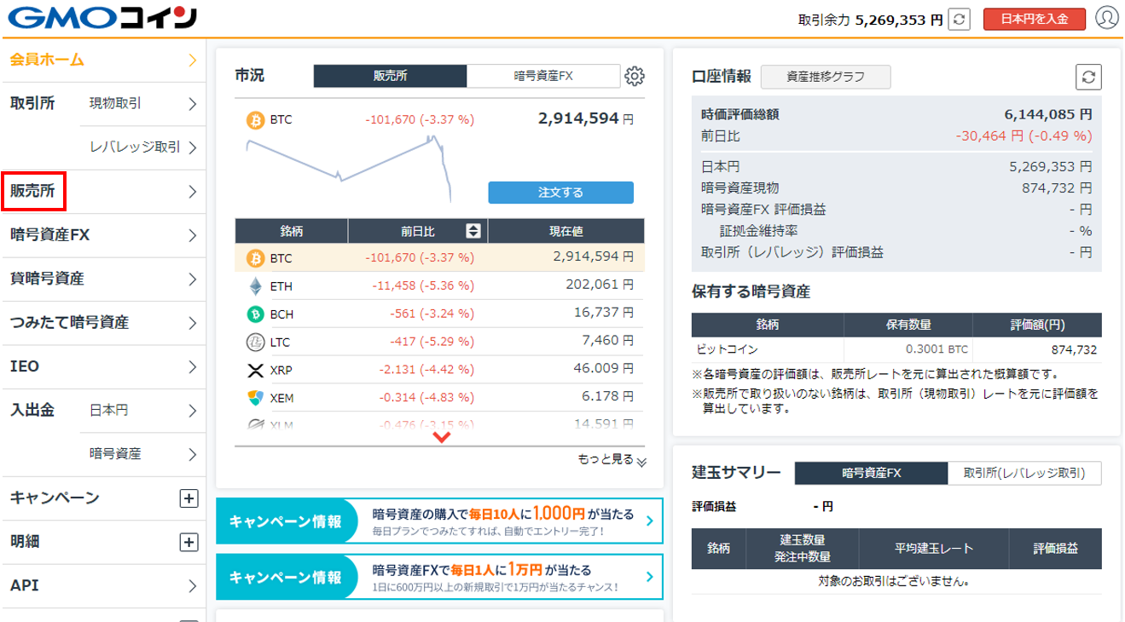Click the 0.3001 BTC holding quantity
1125x622 pixels.
[x=937, y=349]
